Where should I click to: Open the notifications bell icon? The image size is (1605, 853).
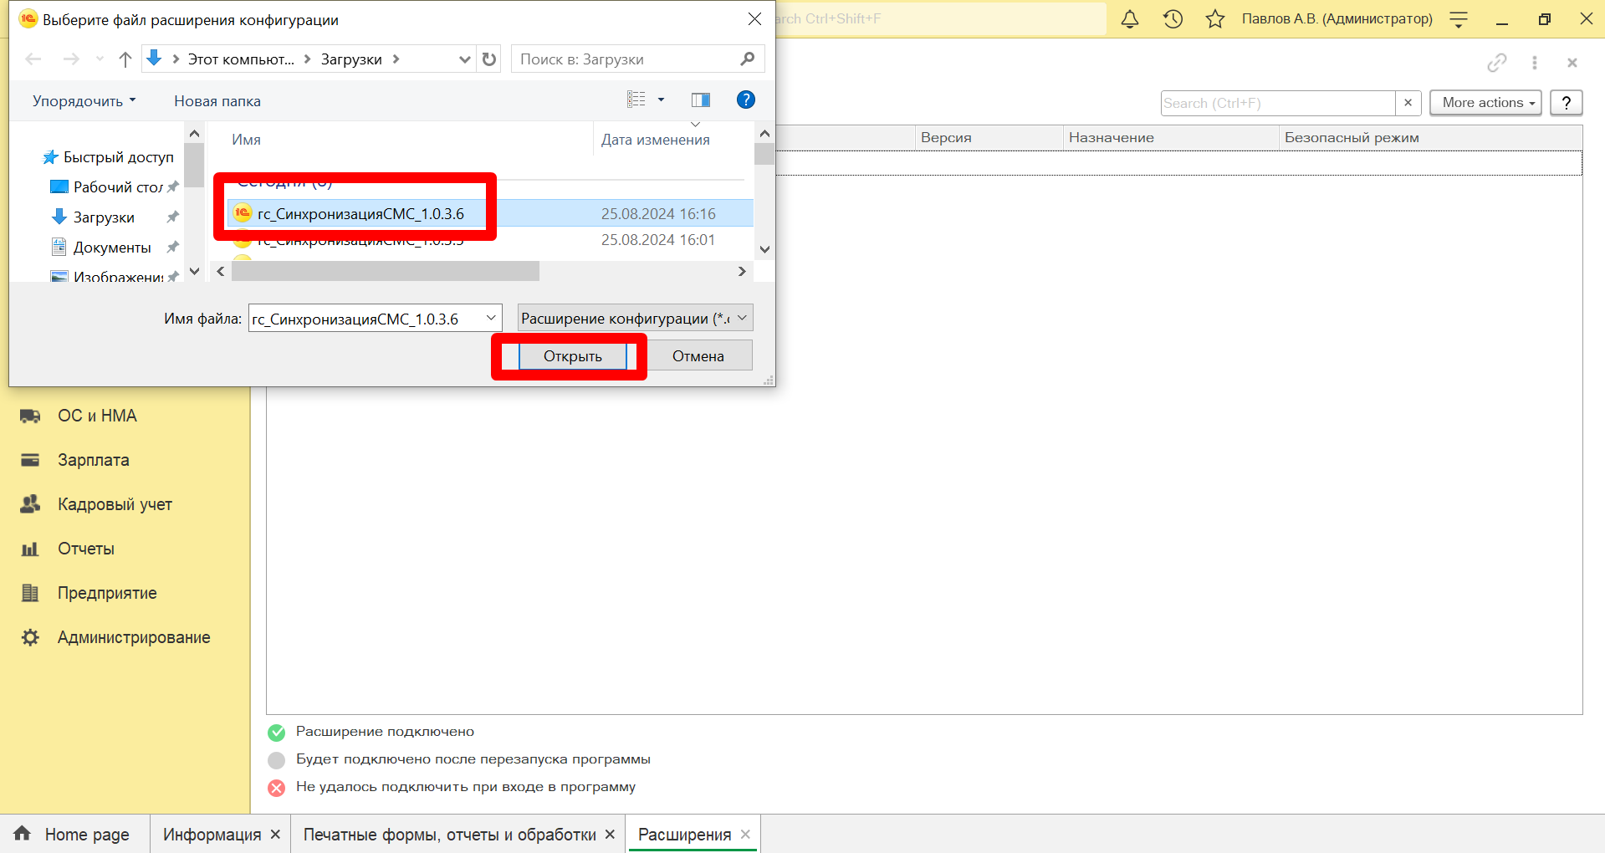click(x=1130, y=19)
